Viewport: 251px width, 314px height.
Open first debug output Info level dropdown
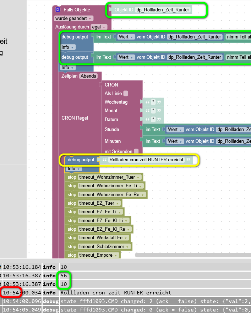coord(68,47)
